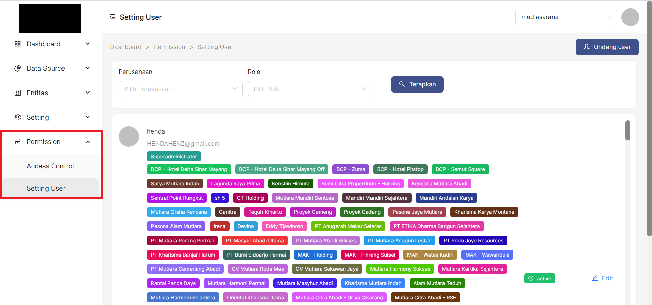The height and width of the screenshot is (305, 652).
Task: Click the Setting gear icon
Action: pyautogui.click(x=18, y=117)
